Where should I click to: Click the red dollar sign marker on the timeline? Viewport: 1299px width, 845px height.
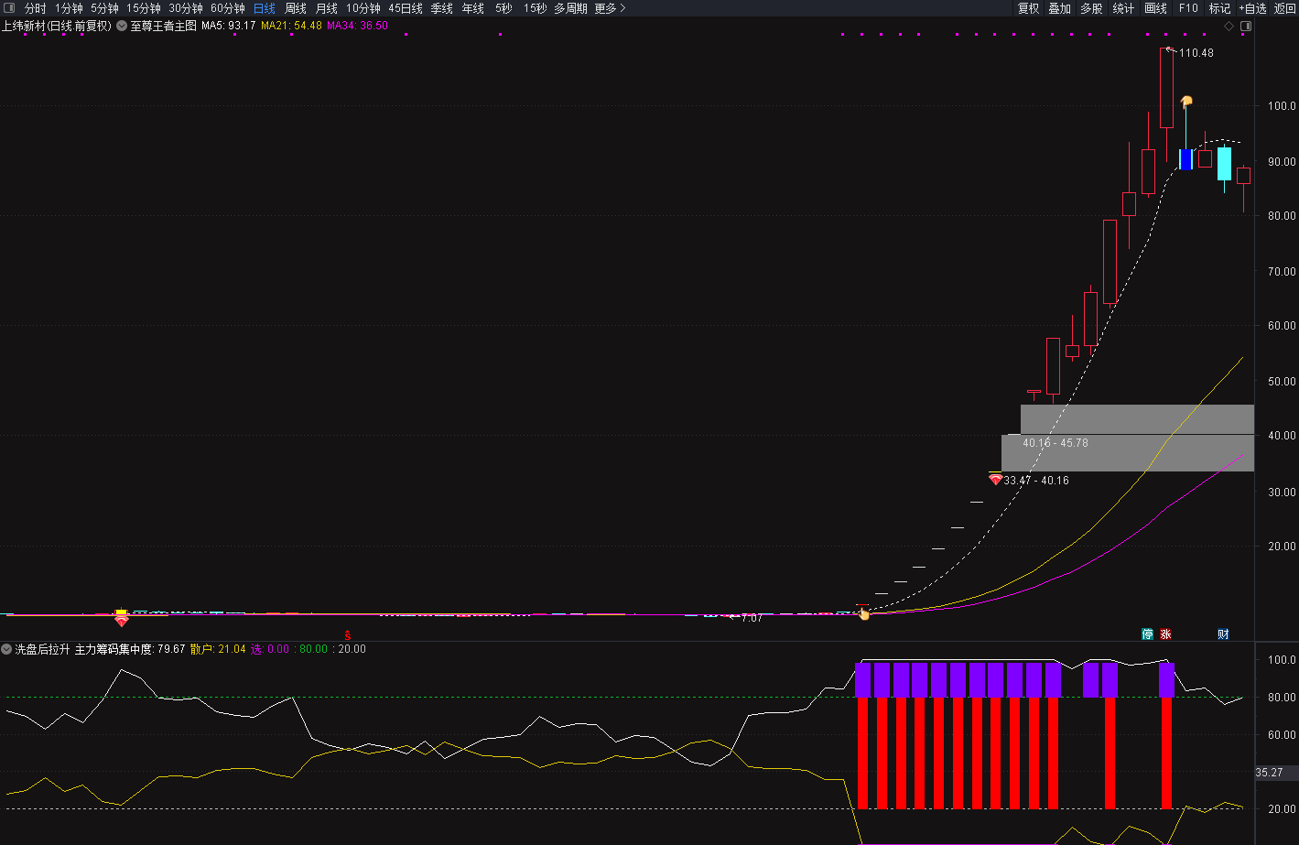(347, 634)
